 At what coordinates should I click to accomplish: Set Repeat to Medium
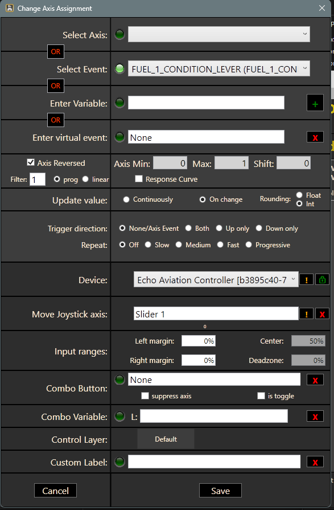coord(179,244)
